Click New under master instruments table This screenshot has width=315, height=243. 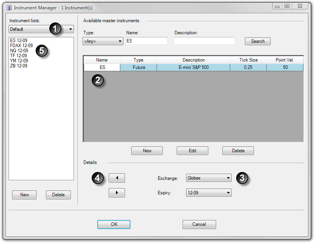pyautogui.click(x=147, y=151)
